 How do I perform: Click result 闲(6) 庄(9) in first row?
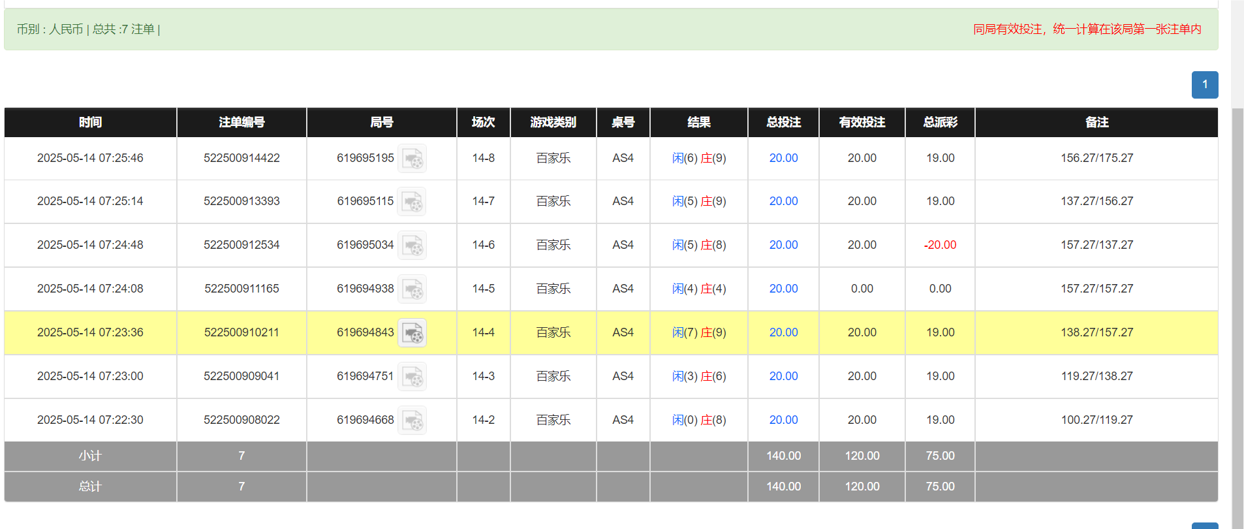pos(698,158)
